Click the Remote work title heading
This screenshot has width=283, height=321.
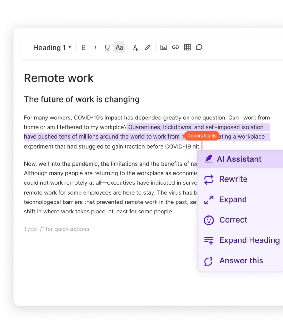point(59,78)
